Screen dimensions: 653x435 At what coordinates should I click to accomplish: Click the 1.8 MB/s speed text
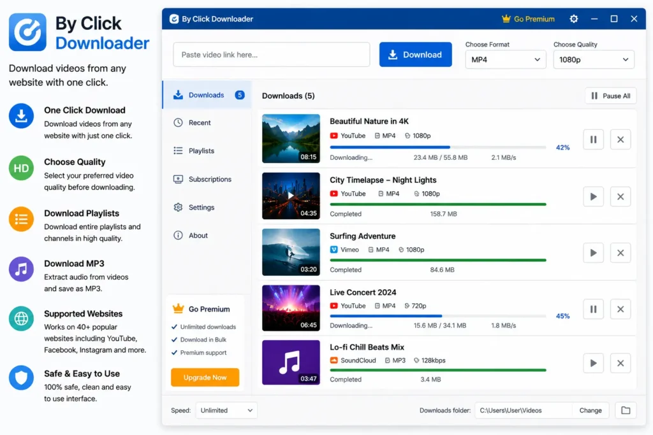[503, 325]
